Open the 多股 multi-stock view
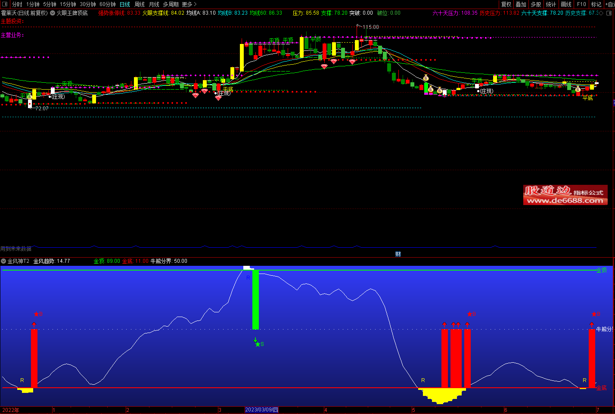The height and width of the screenshot is (414, 615). pos(536,4)
